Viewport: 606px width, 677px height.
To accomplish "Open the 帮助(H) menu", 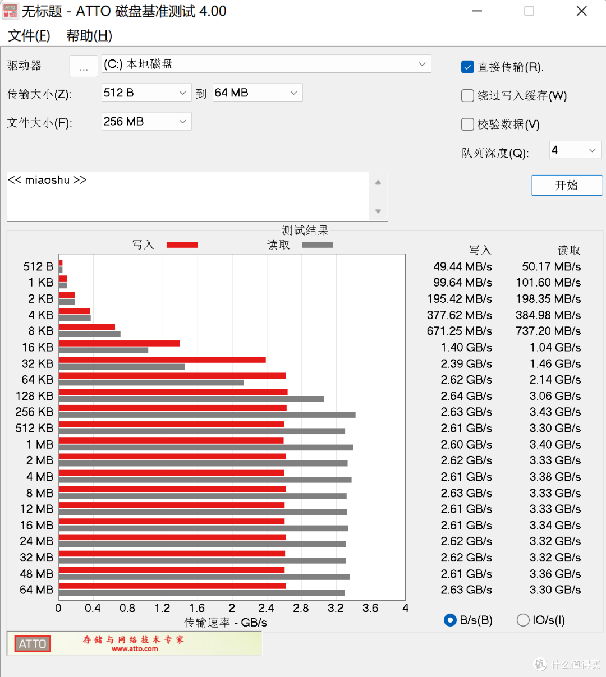I will [x=89, y=36].
